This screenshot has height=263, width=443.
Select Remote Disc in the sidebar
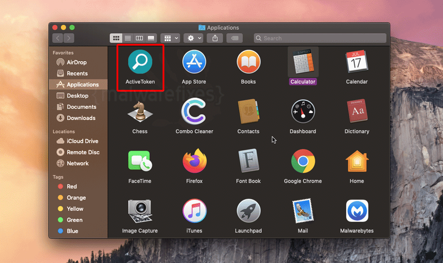[x=78, y=152]
